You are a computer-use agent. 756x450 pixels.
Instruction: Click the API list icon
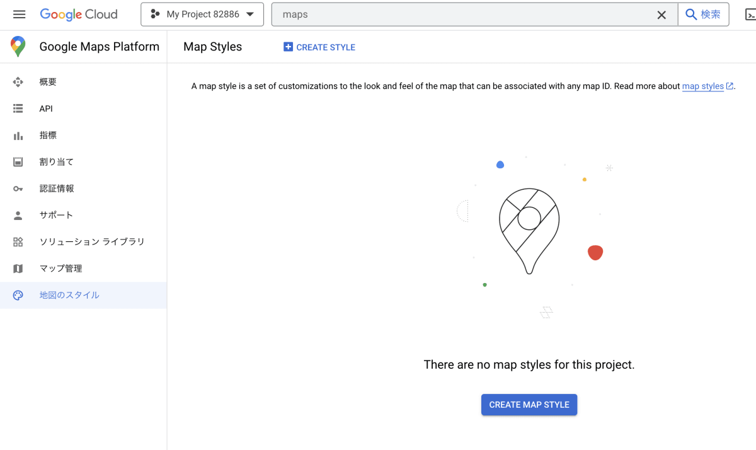tap(18, 108)
